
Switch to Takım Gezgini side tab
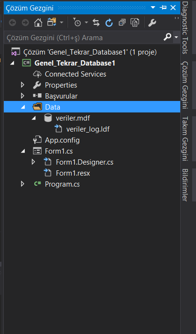[x=185, y=138]
